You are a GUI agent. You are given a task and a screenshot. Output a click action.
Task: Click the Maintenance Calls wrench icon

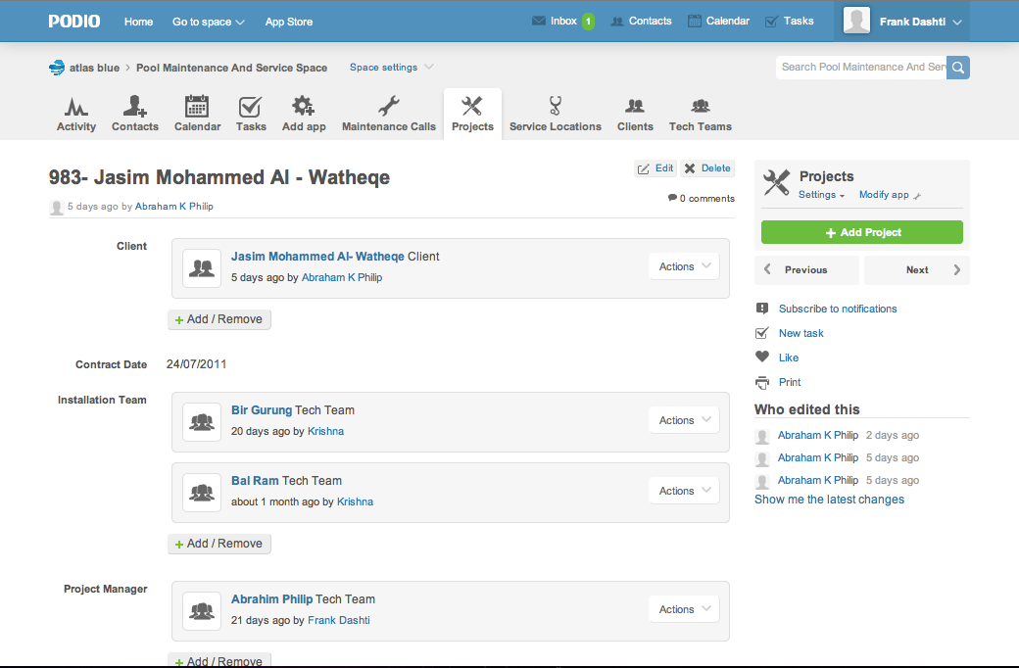(389, 107)
